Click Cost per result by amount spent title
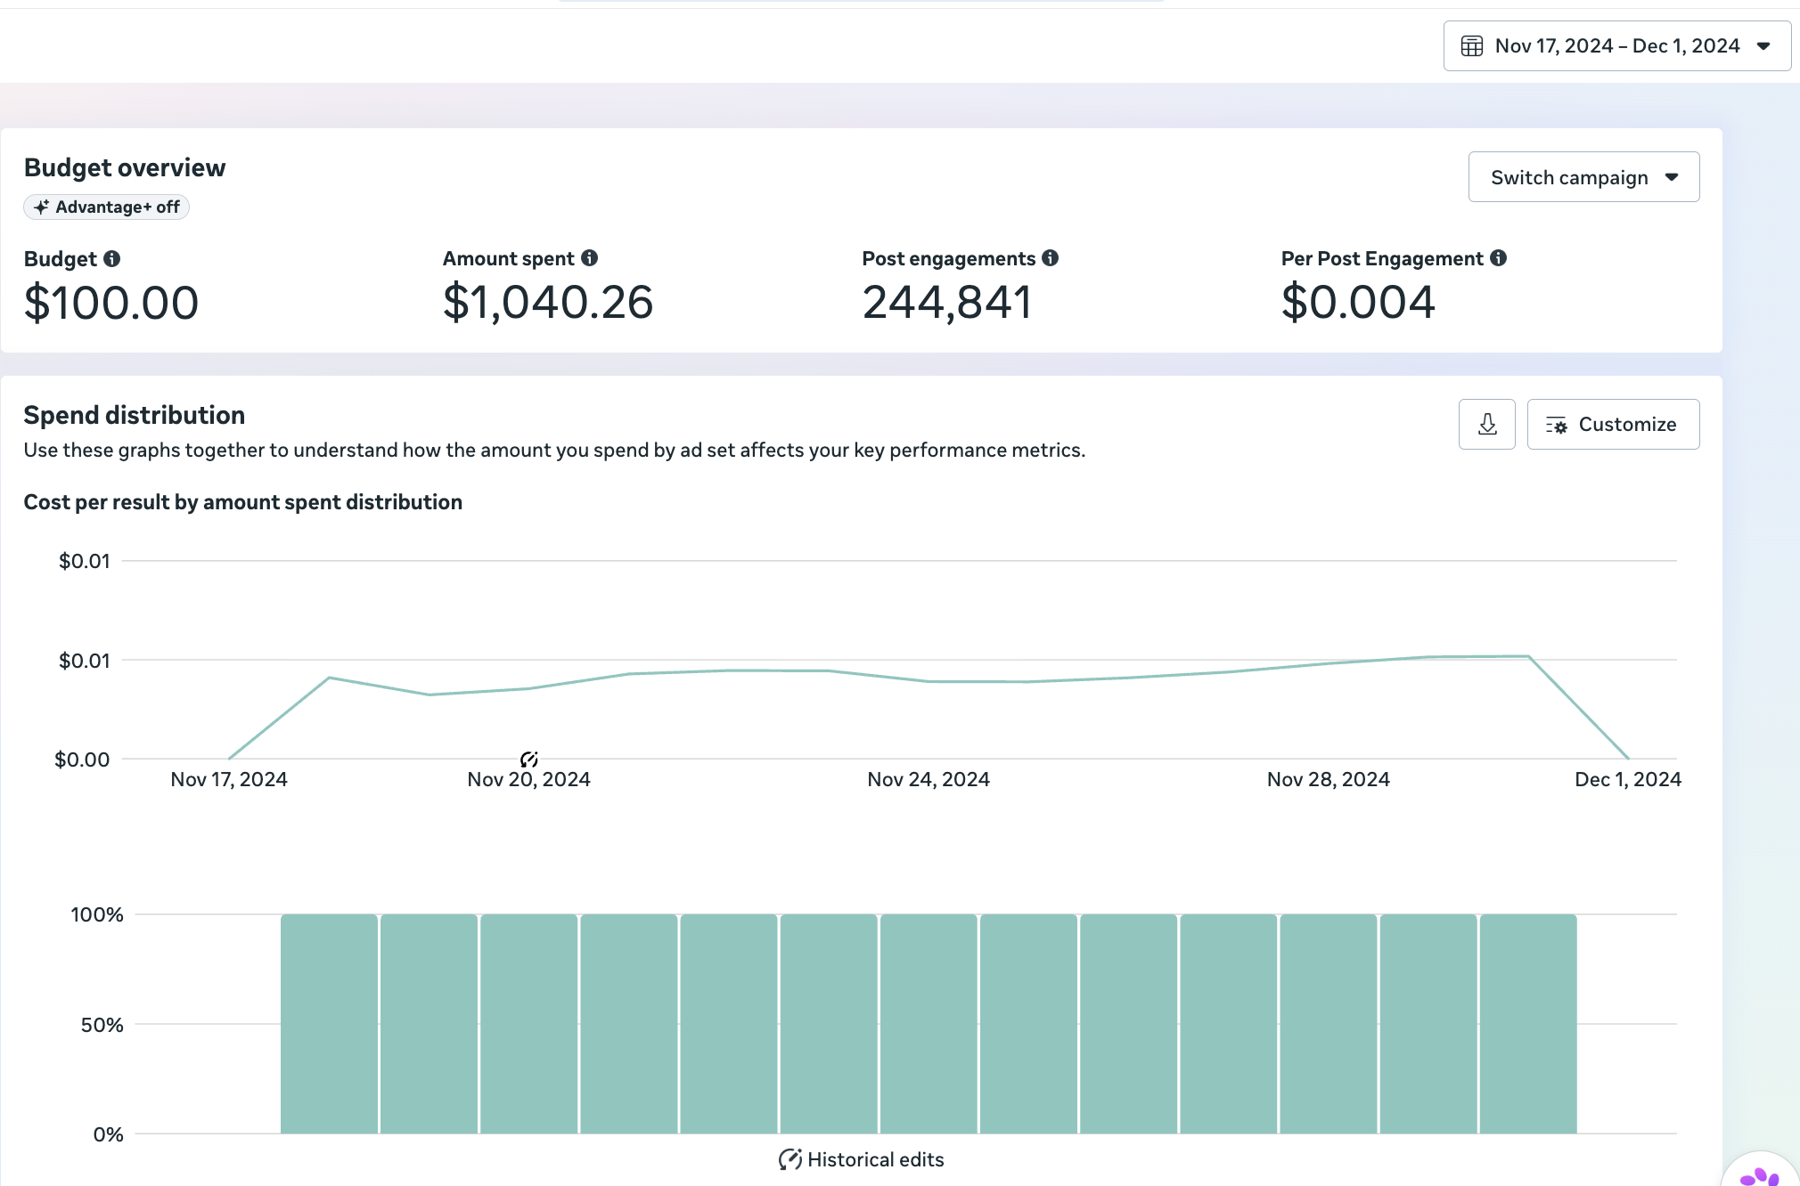This screenshot has width=1800, height=1186. (x=243, y=502)
